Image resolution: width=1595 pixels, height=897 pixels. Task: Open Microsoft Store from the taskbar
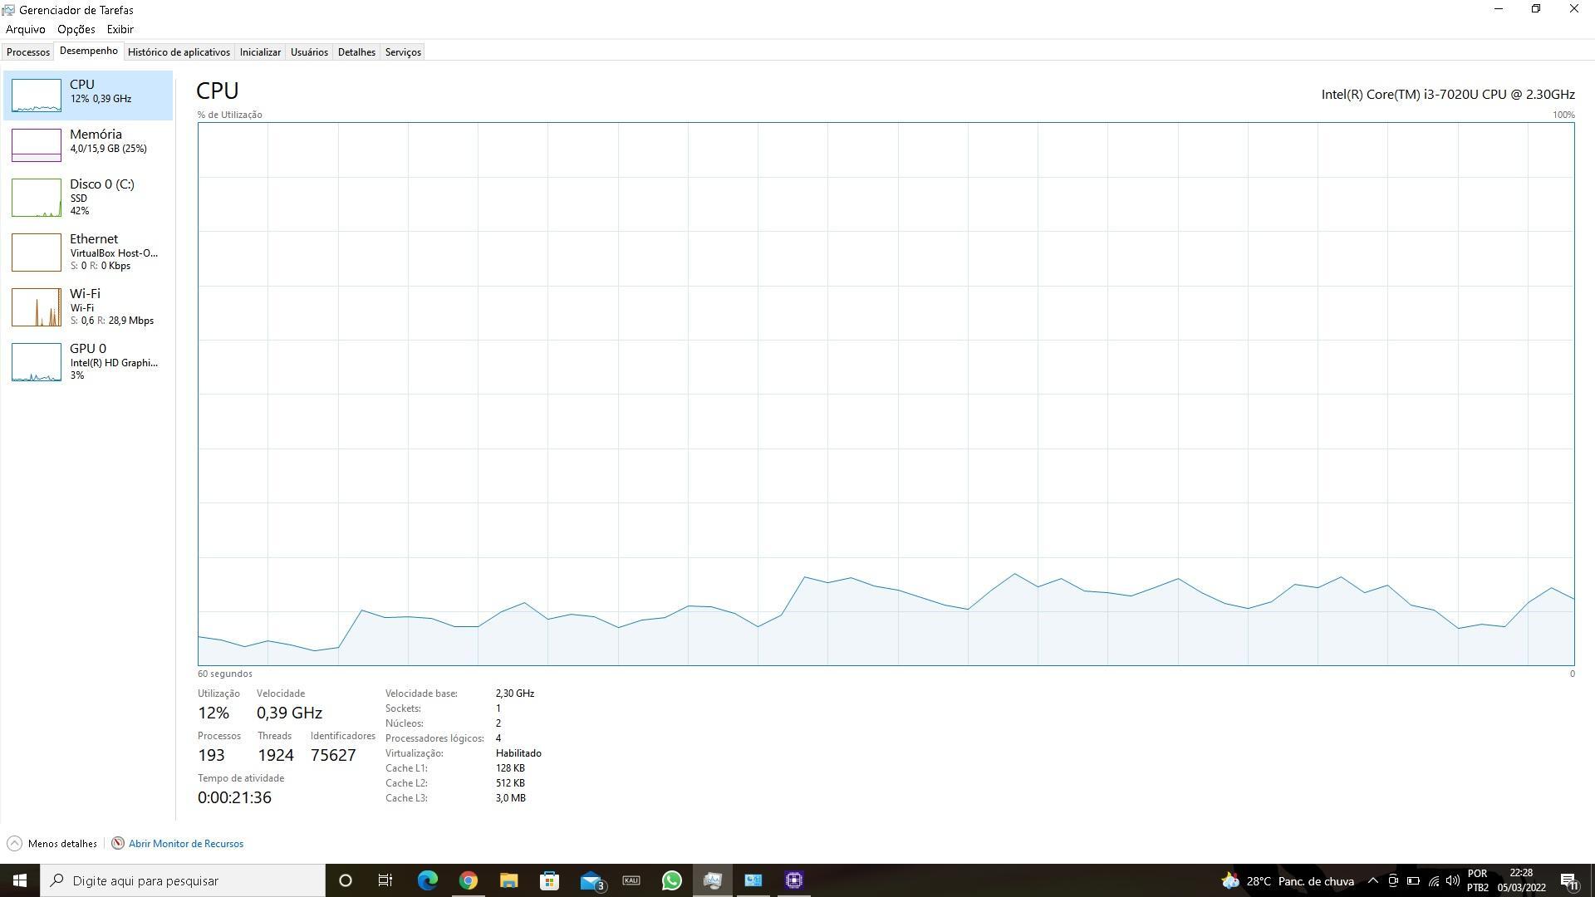[x=549, y=880]
